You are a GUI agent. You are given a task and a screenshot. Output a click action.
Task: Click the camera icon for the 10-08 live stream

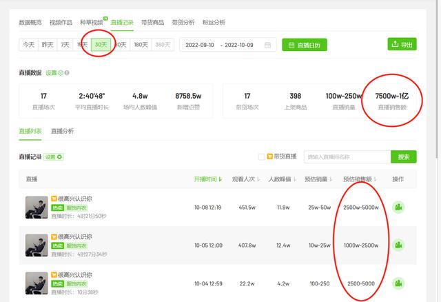click(398, 207)
